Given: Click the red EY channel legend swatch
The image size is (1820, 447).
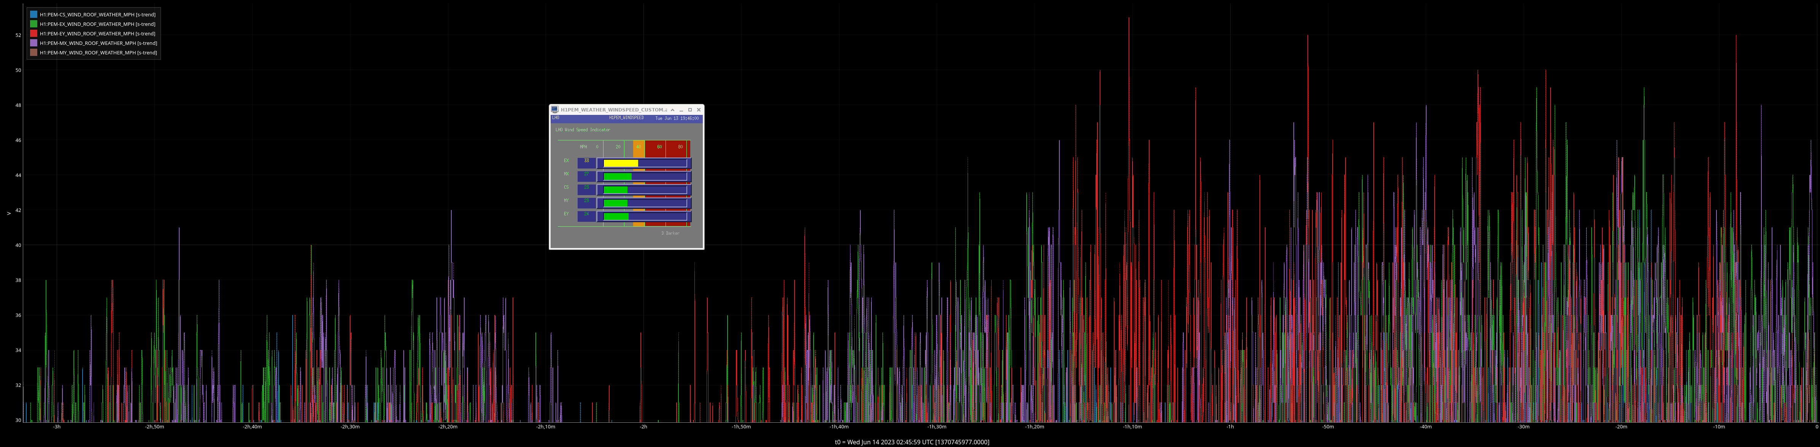Looking at the screenshot, I should click(33, 33).
